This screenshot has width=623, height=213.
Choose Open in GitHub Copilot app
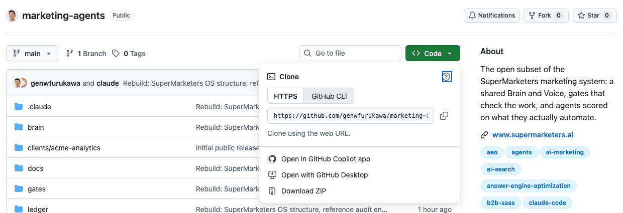(360, 159)
